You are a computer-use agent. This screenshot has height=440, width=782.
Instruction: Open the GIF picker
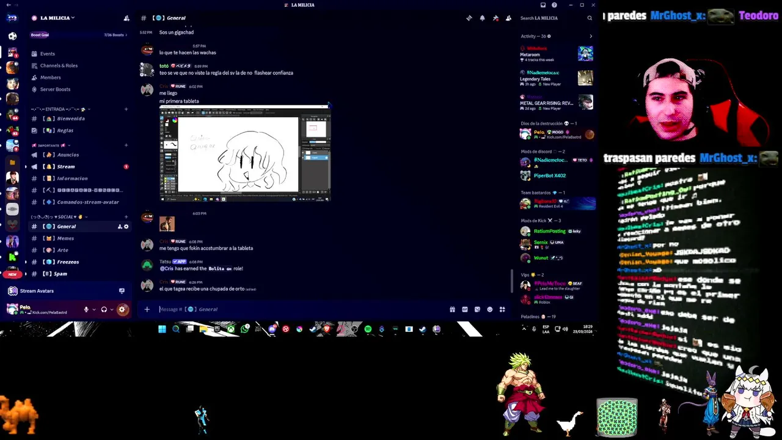(465, 309)
